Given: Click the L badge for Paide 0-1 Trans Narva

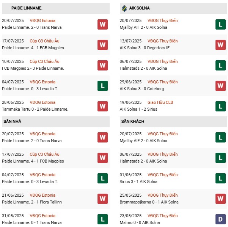Looking at the screenshot, I should (102, 219).
